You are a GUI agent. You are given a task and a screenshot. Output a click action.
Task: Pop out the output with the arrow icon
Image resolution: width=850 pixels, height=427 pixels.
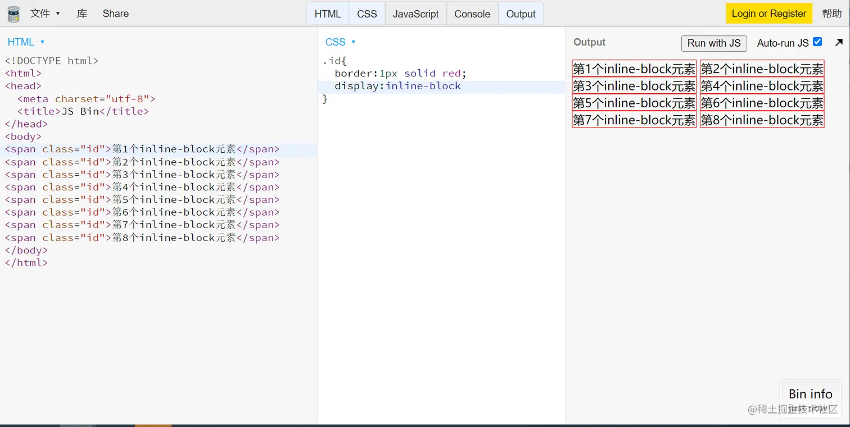coord(839,43)
